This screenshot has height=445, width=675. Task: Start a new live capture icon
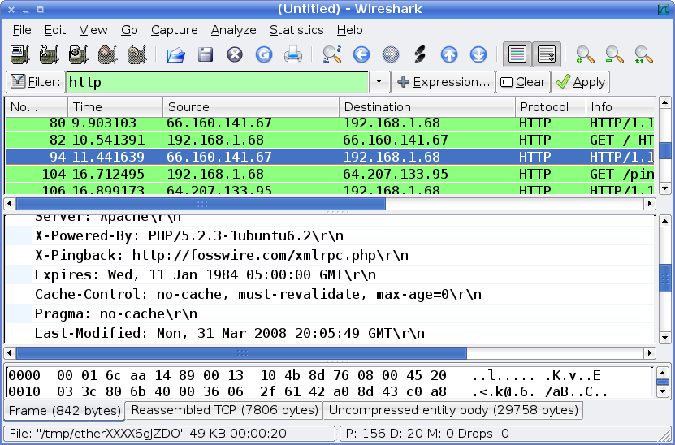78,54
